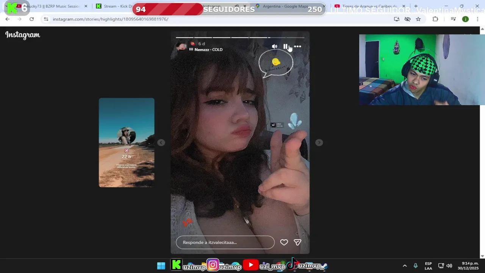
Task: Change the ESP LAA keyboard language
Action: tap(428, 266)
